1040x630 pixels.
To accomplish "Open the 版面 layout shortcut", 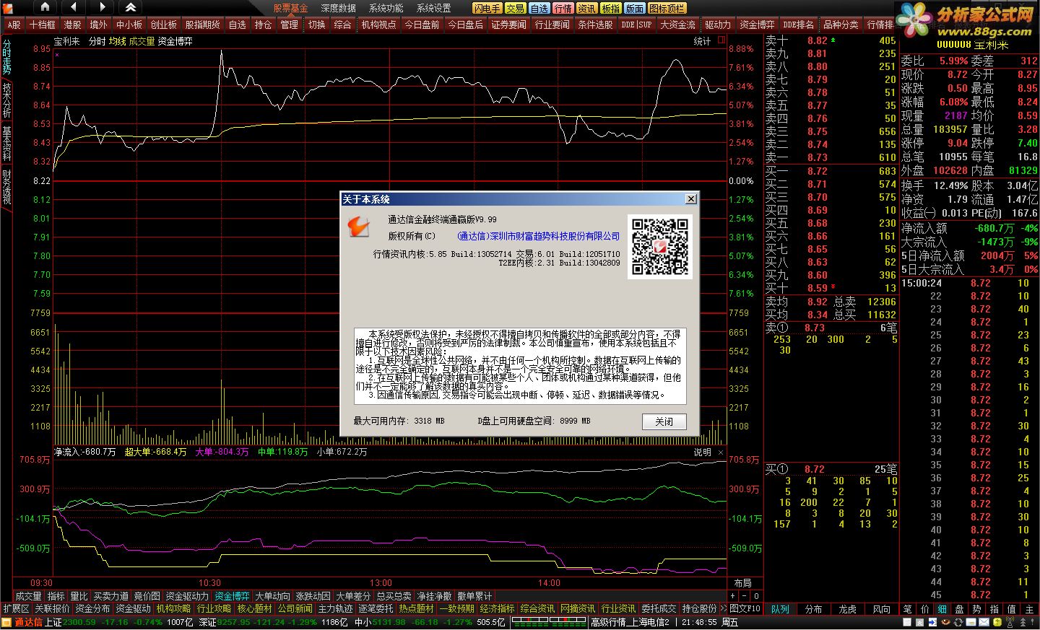I will (x=635, y=8).
